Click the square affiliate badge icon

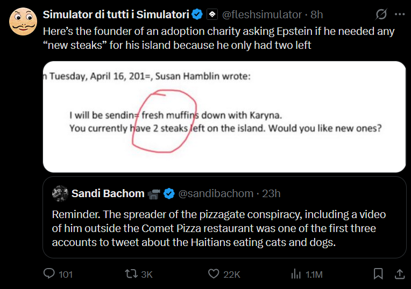(x=212, y=15)
